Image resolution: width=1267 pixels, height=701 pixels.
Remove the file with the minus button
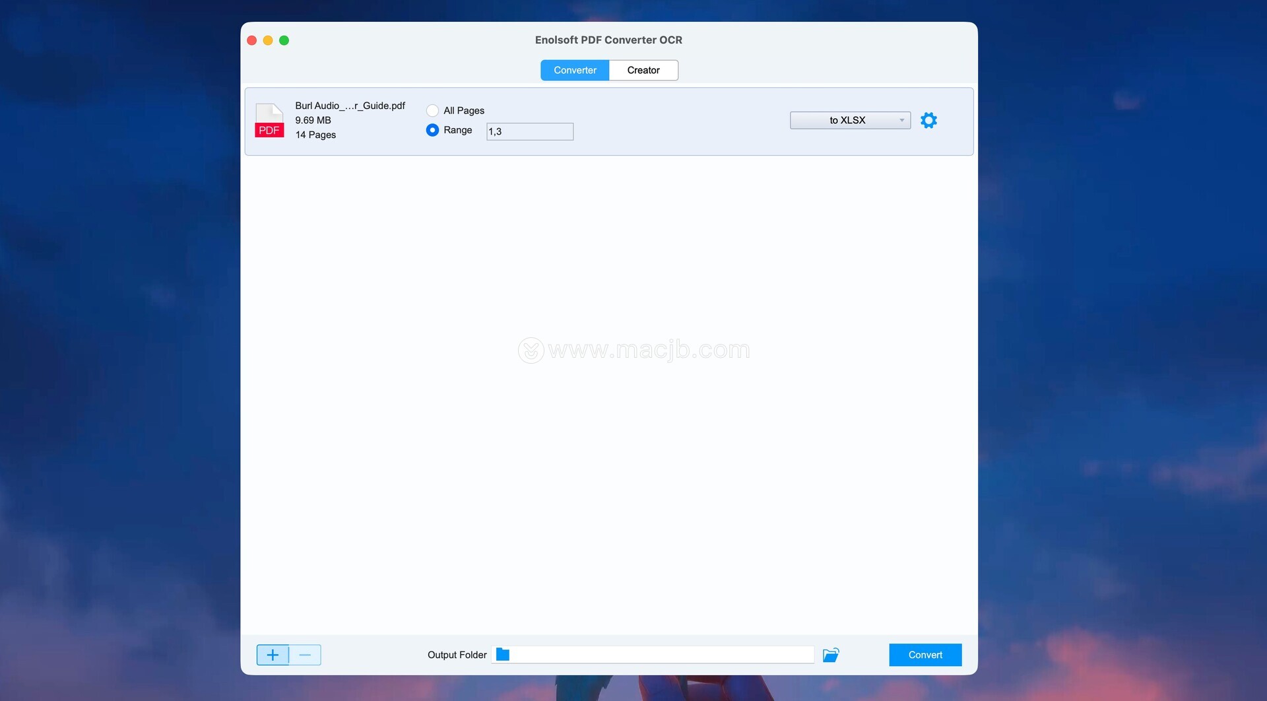305,655
